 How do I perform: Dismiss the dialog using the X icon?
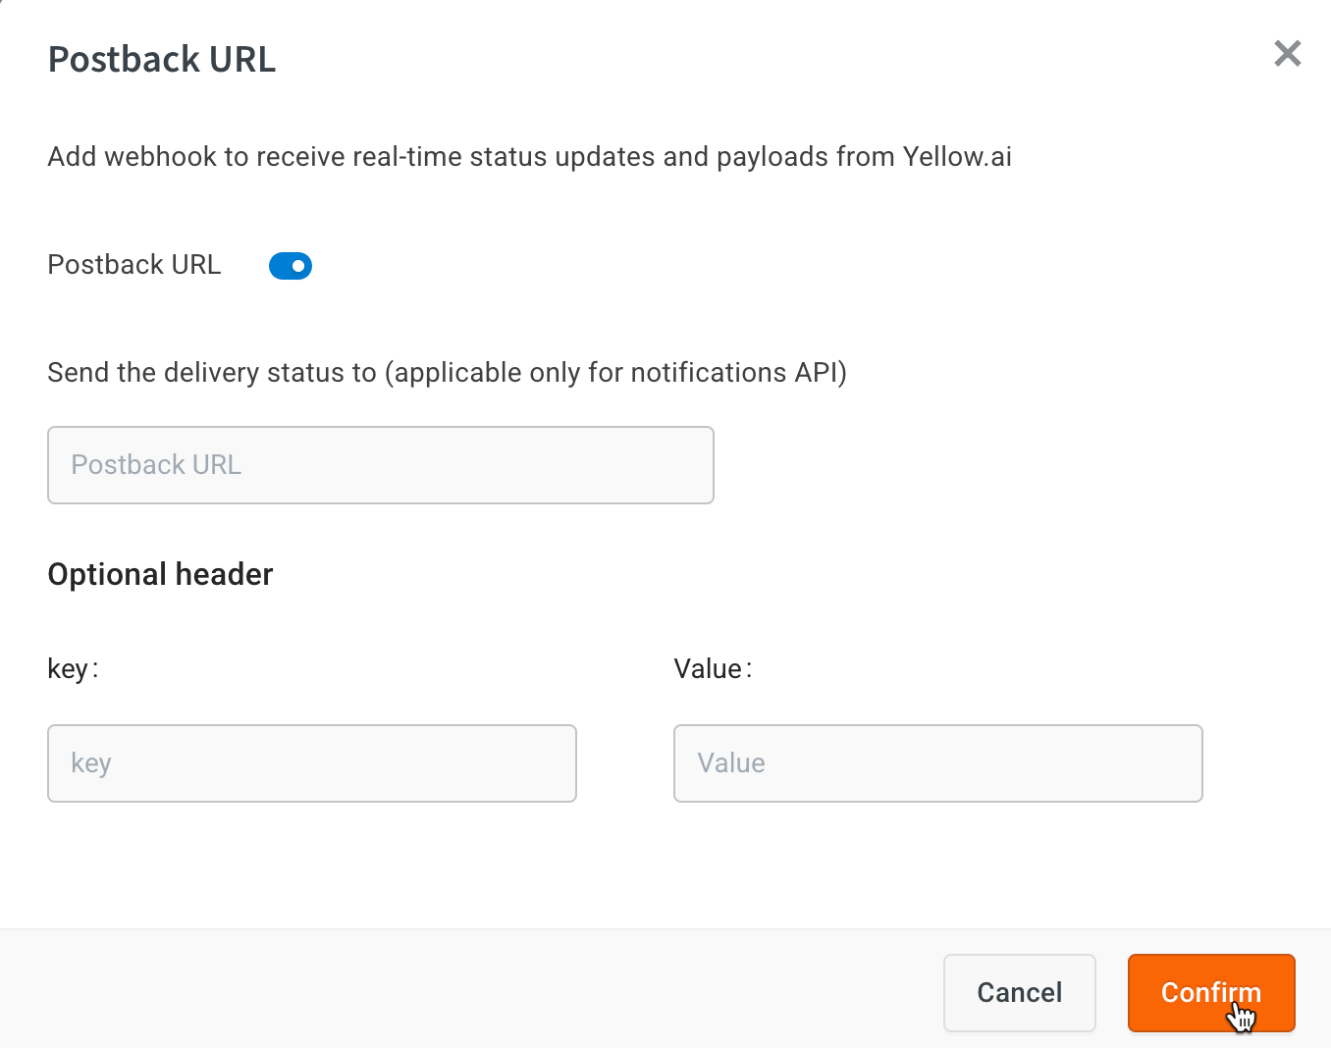(x=1287, y=53)
